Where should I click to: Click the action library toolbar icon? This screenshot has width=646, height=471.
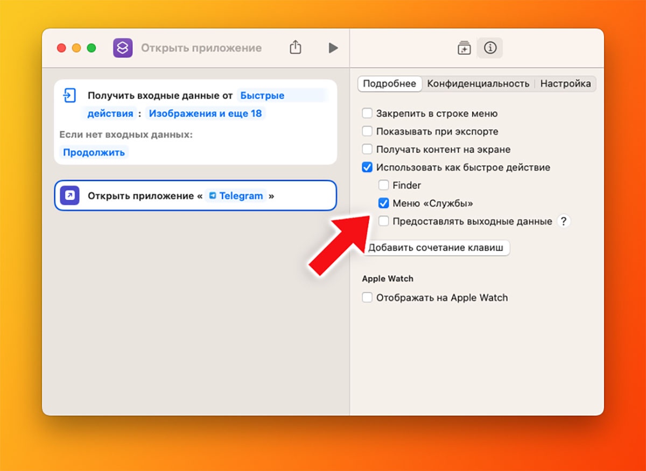[x=464, y=48]
